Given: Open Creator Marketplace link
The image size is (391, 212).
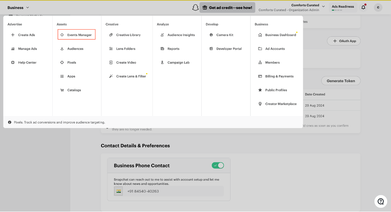Looking at the screenshot, I should coord(281,104).
